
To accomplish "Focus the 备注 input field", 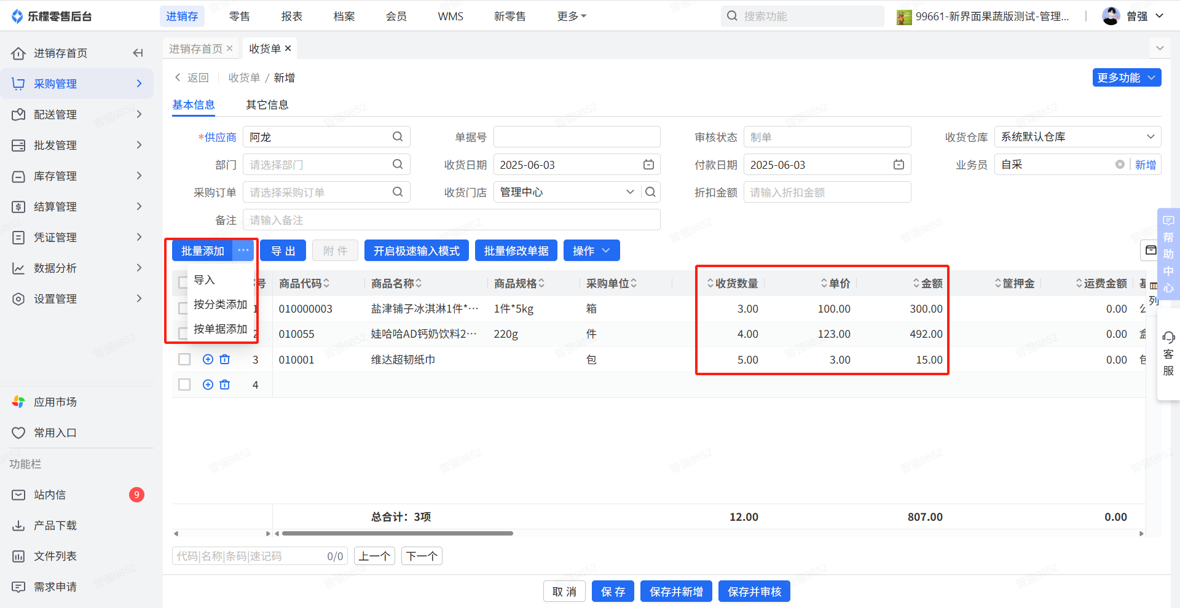I will tap(451, 220).
